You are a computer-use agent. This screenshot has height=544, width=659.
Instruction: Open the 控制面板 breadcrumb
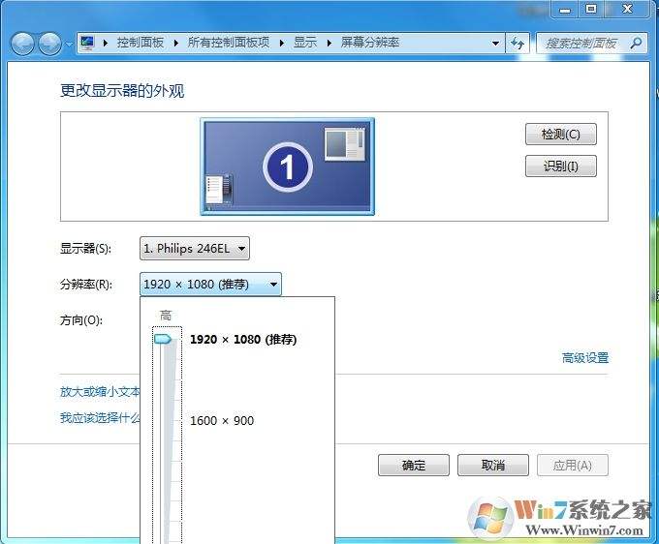tap(141, 43)
